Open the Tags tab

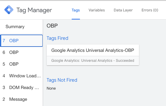tap(76, 10)
